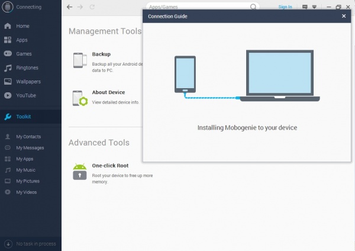Click the Connection Guide title text
This screenshot has width=355, height=251.
point(167,17)
